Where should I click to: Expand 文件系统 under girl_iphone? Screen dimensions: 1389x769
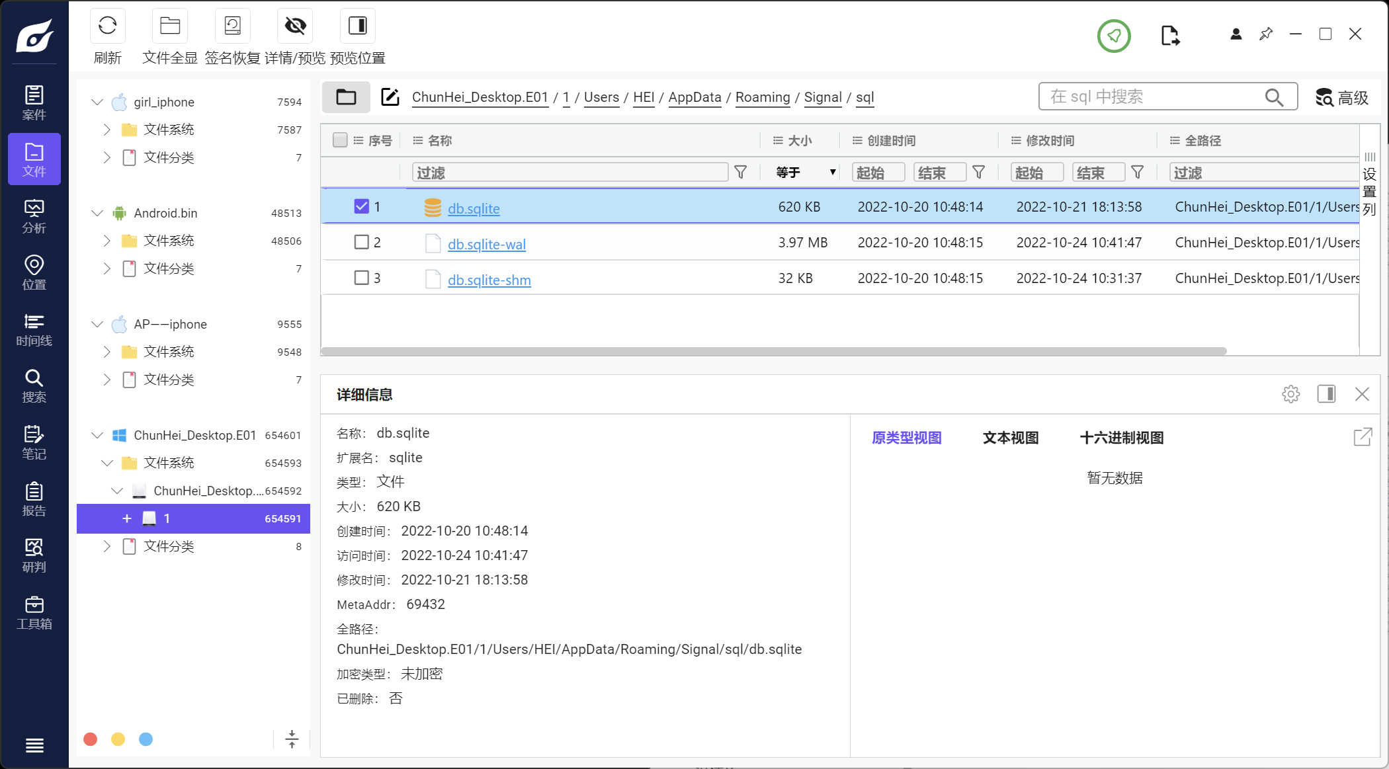pos(107,130)
